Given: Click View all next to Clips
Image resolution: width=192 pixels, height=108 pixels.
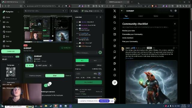Looking at the screenshot, I should tap(68, 76).
